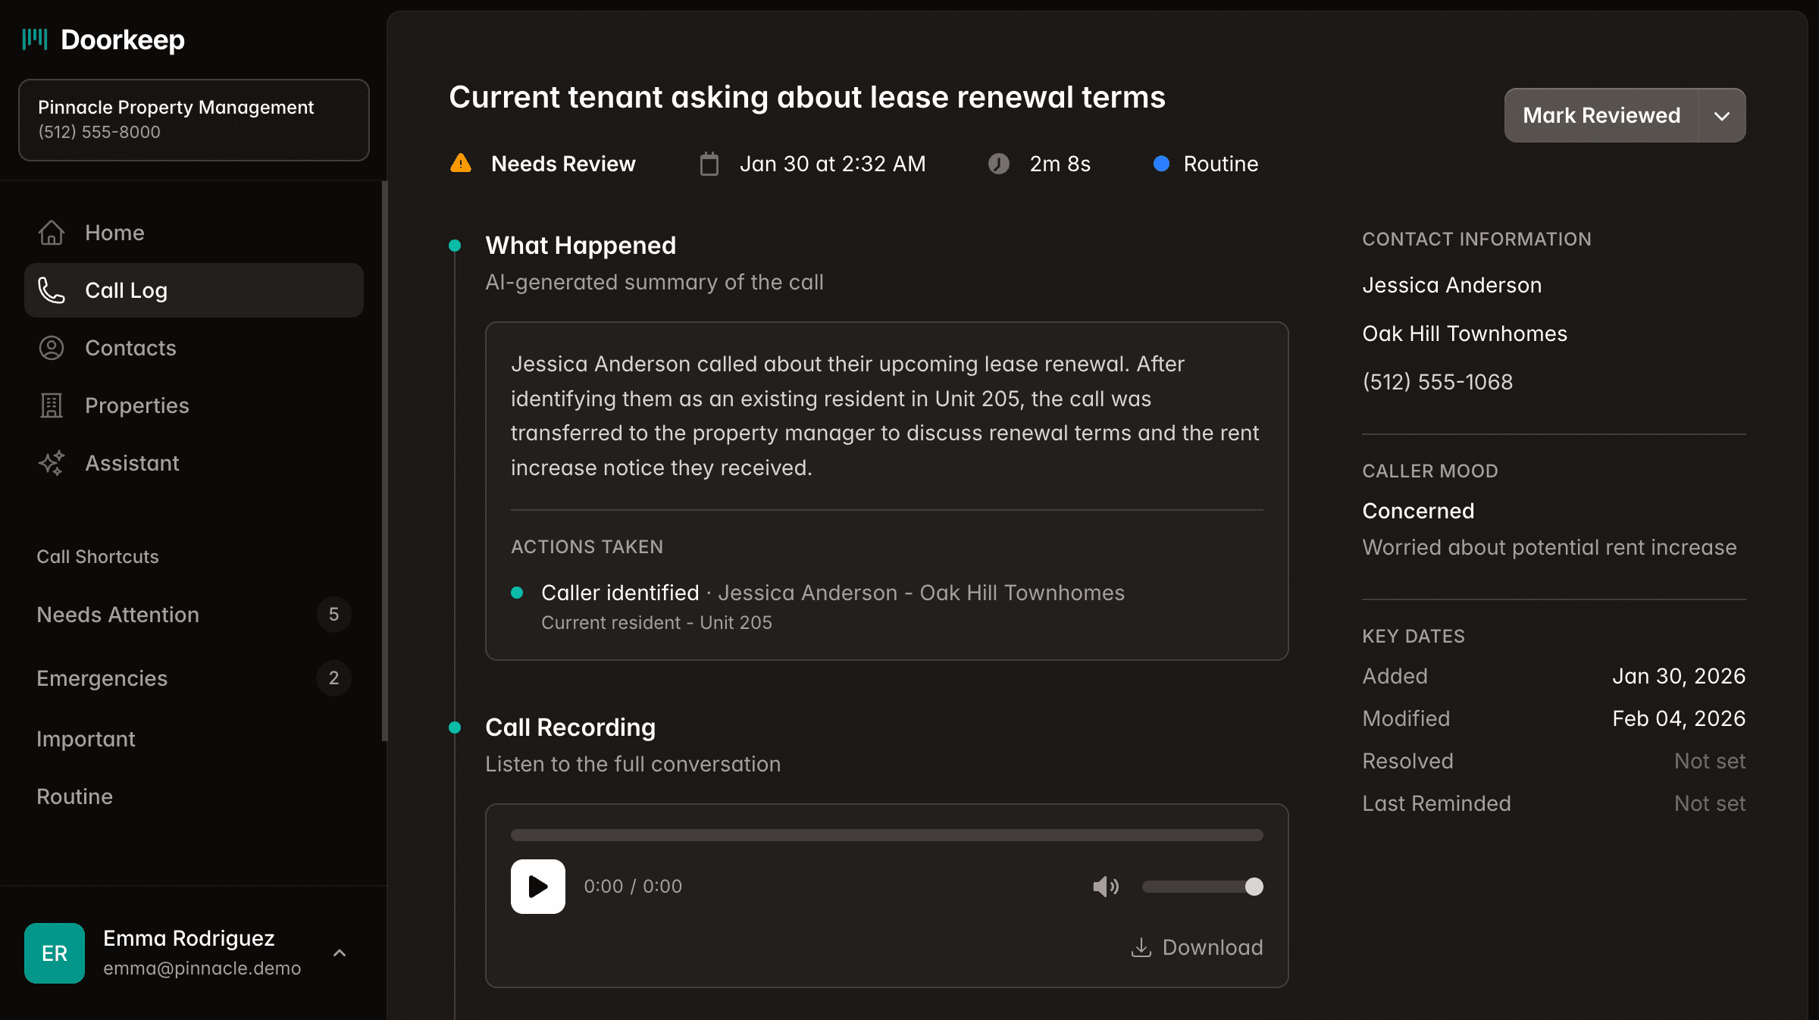This screenshot has width=1819, height=1020.
Task: Switch to the Needs Attention view
Action: point(117,615)
